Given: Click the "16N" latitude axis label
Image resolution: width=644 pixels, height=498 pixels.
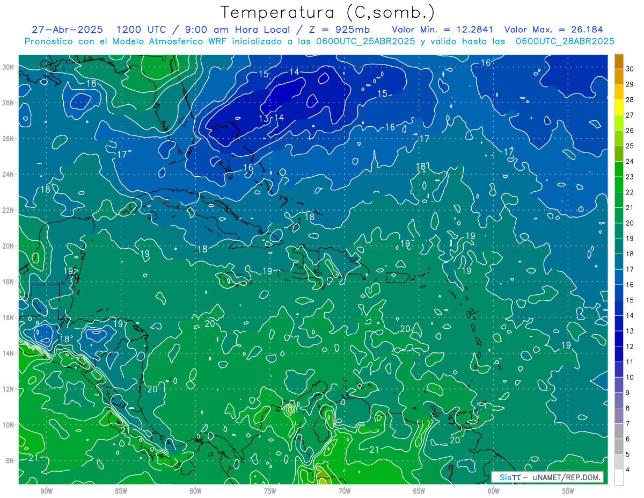Looking at the screenshot, I should (x=9, y=317).
